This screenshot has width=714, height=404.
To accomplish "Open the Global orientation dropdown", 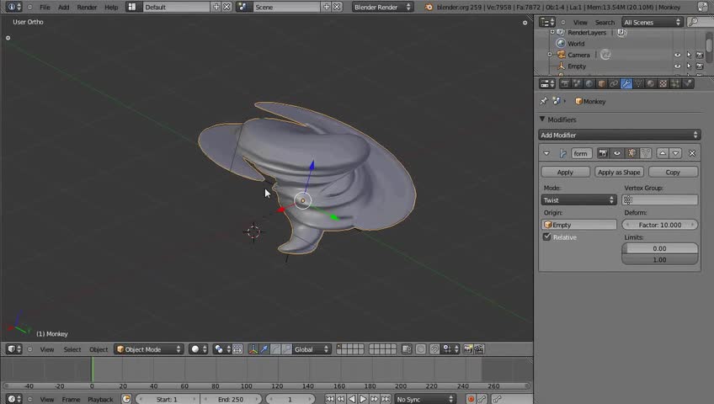I will pos(312,349).
